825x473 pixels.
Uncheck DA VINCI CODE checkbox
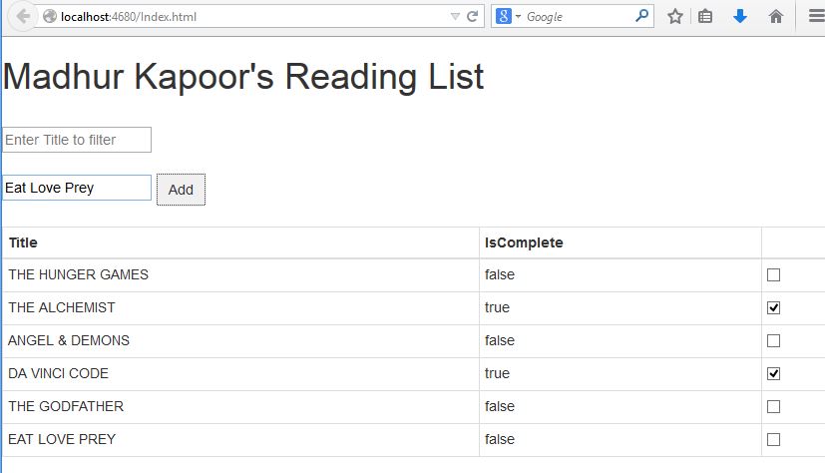tap(773, 373)
